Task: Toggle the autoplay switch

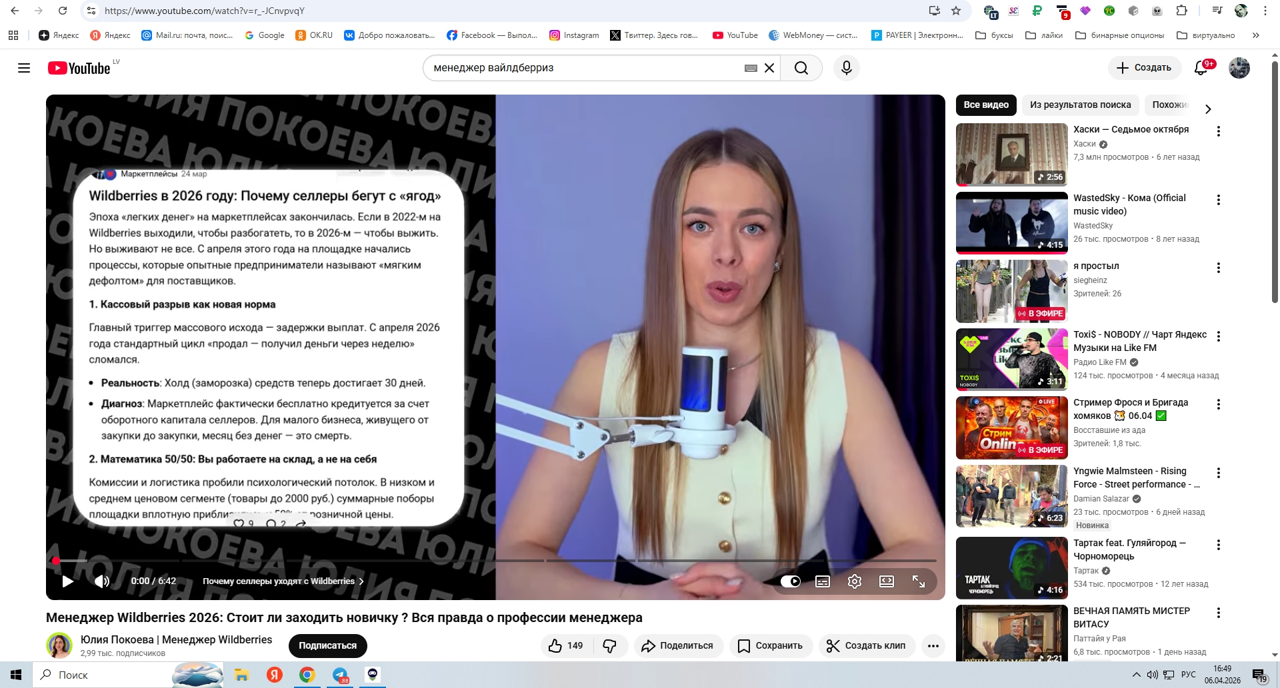Action: 790,581
